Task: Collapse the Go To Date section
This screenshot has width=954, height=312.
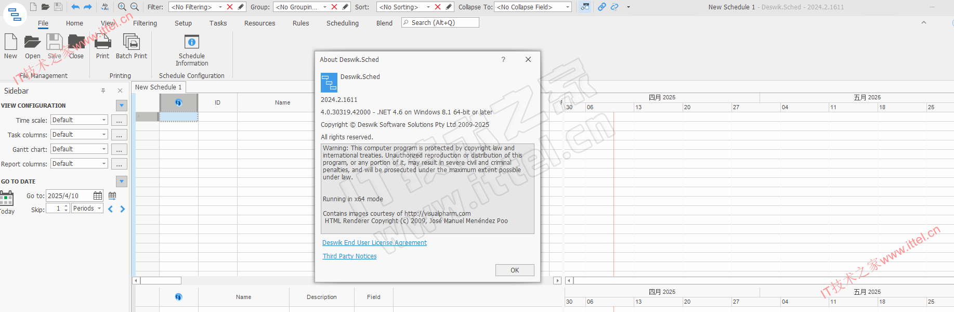Action: pyautogui.click(x=122, y=181)
